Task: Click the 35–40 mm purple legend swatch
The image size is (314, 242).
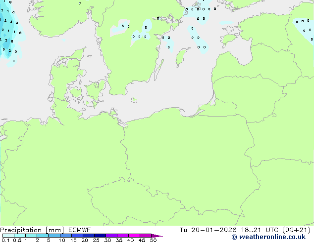Action: tap(123, 236)
